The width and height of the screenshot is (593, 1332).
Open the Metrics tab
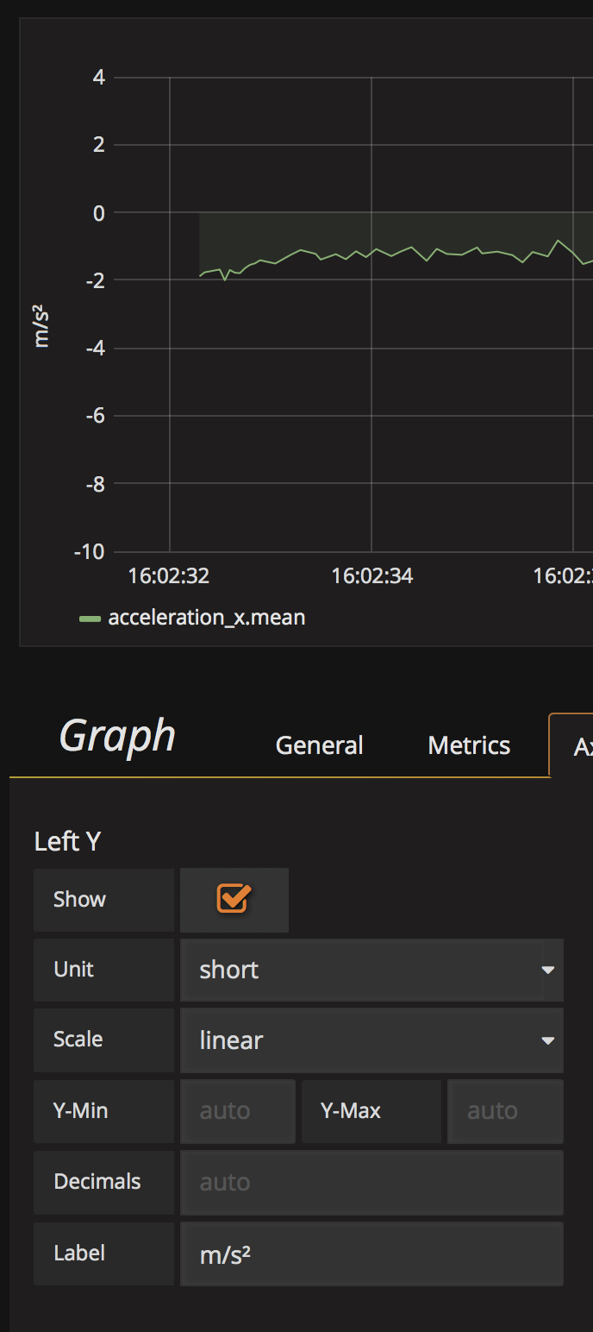(x=468, y=745)
